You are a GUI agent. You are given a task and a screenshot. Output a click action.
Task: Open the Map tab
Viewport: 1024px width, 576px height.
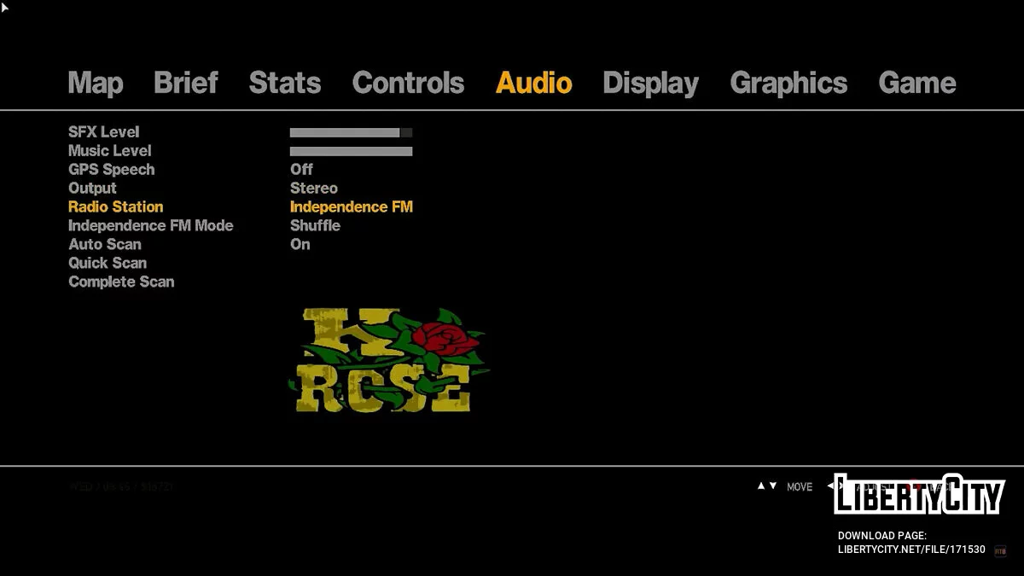pos(96,83)
